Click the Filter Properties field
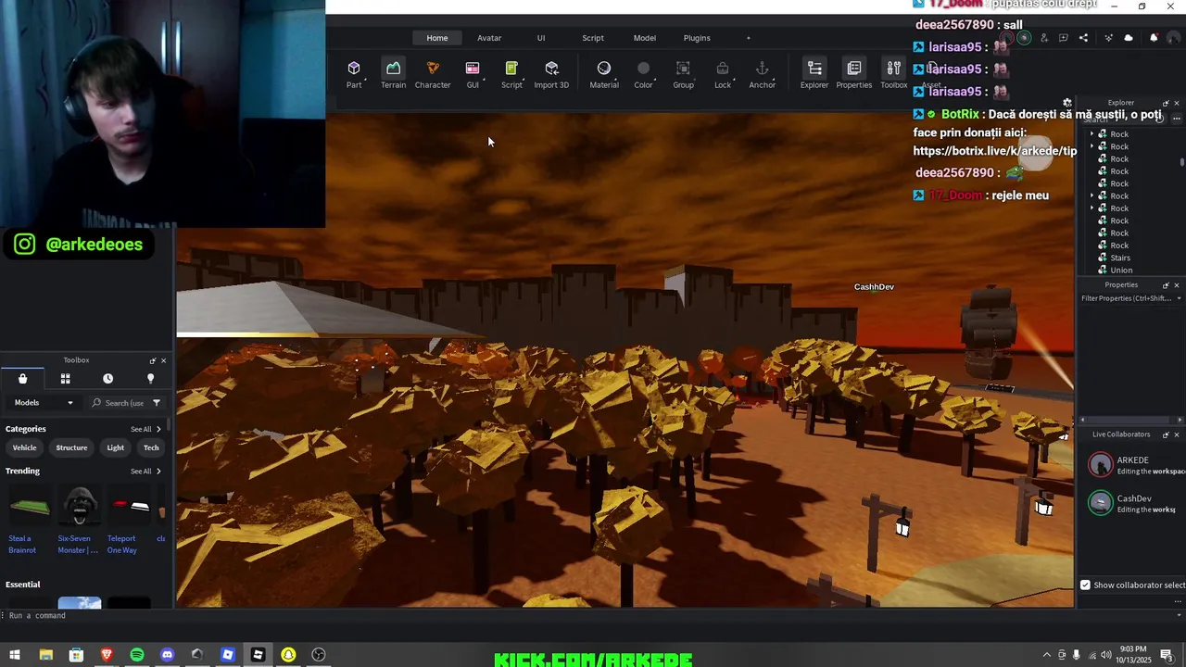This screenshot has height=667, width=1186. (1127, 298)
